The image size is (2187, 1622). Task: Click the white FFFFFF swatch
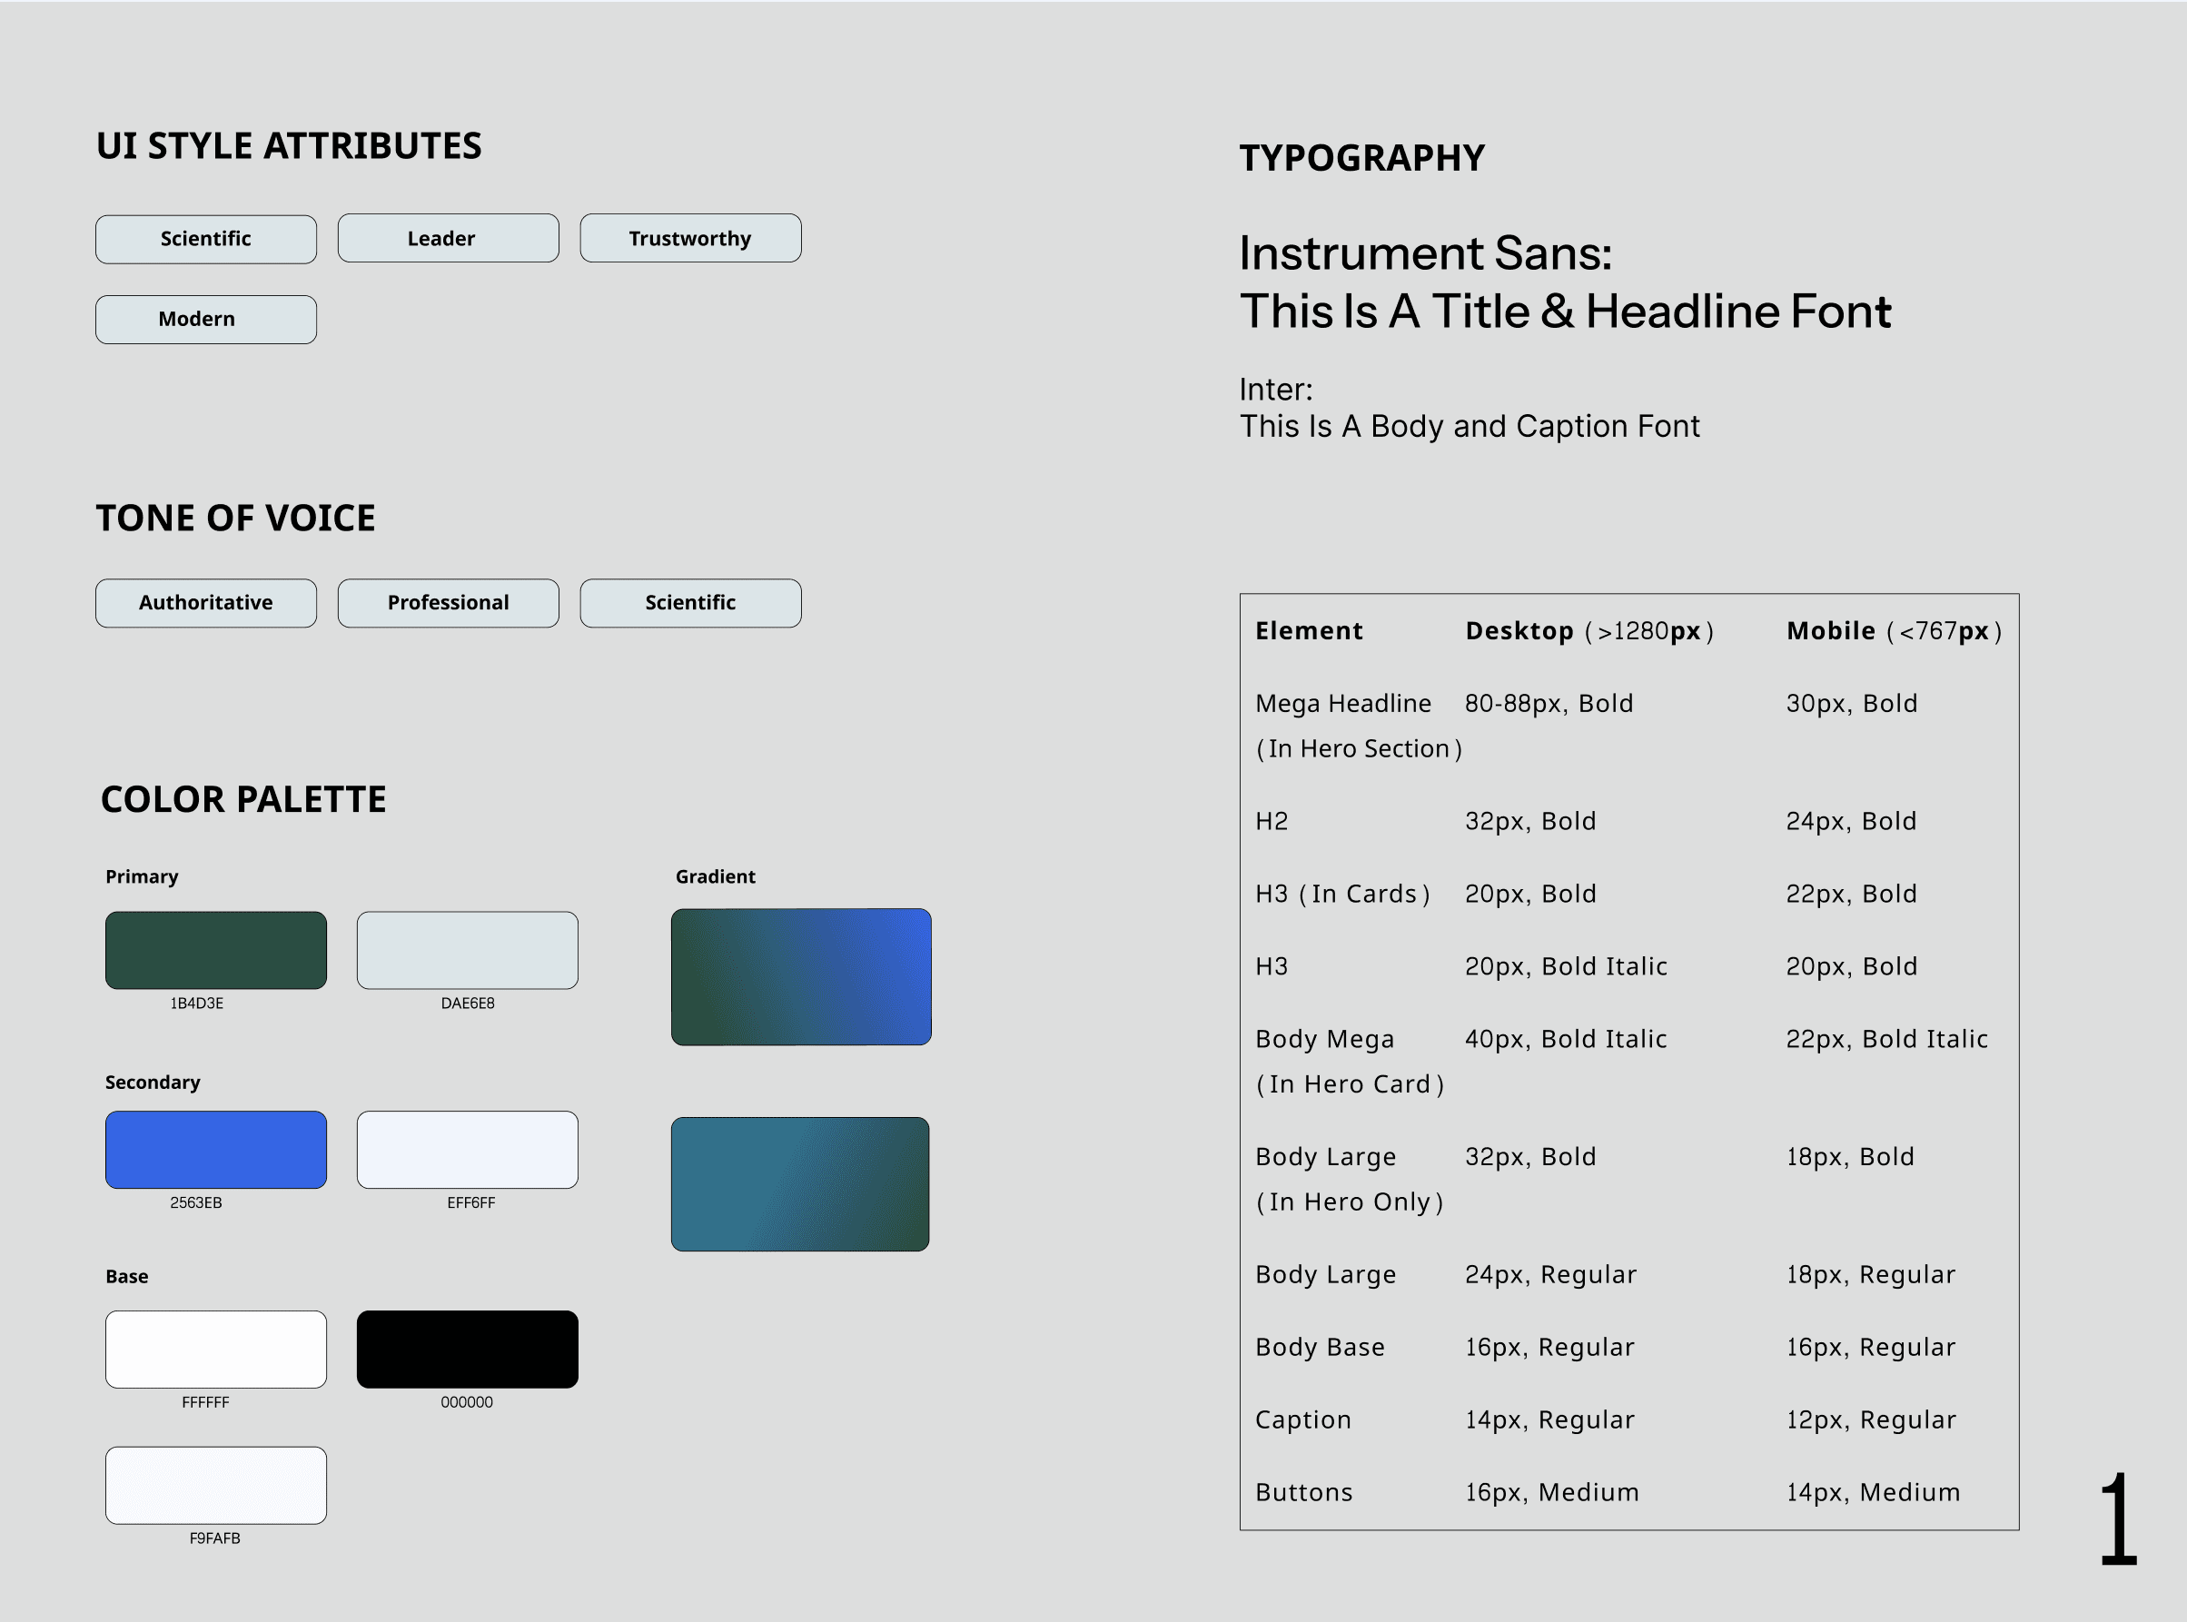[x=215, y=1348]
